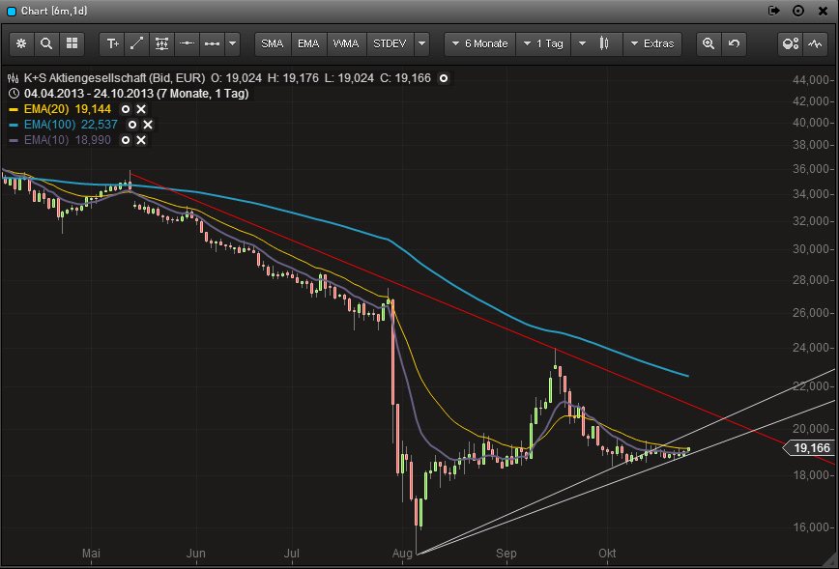Remove the EMA(20) indicator
839x569 pixels.
(x=141, y=109)
